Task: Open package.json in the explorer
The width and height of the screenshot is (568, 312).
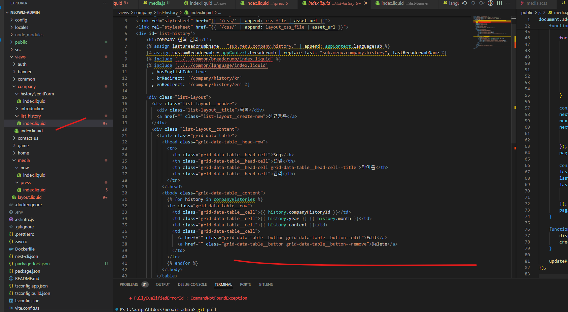Action: [x=58, y=271]
